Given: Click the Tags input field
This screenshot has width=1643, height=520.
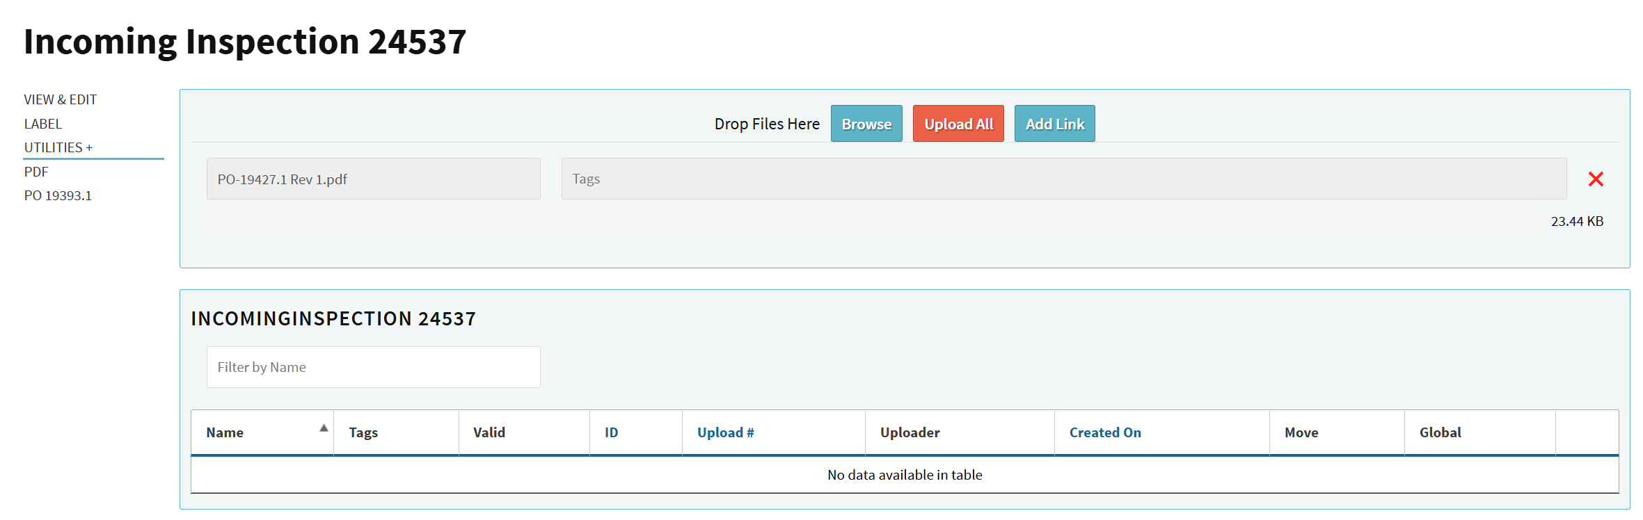Looking at the screenshot, I should [x=1063, y=179].
